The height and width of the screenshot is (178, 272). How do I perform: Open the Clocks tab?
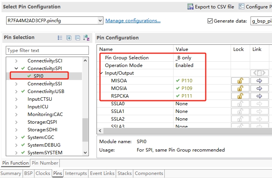[43, 173]
